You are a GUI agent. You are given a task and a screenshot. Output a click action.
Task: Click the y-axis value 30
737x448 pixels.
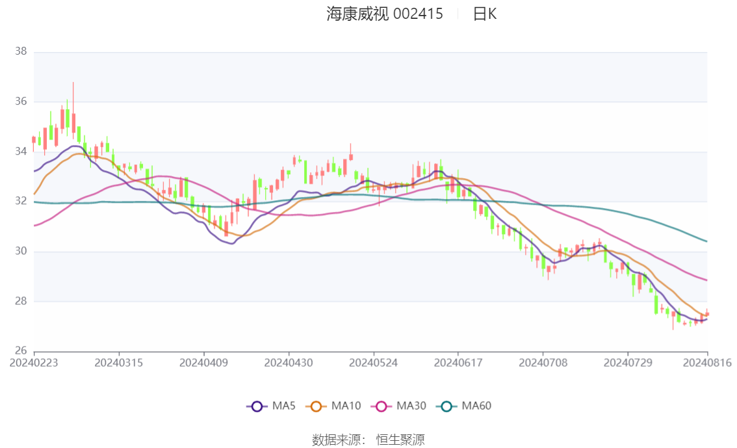[21, 251]
